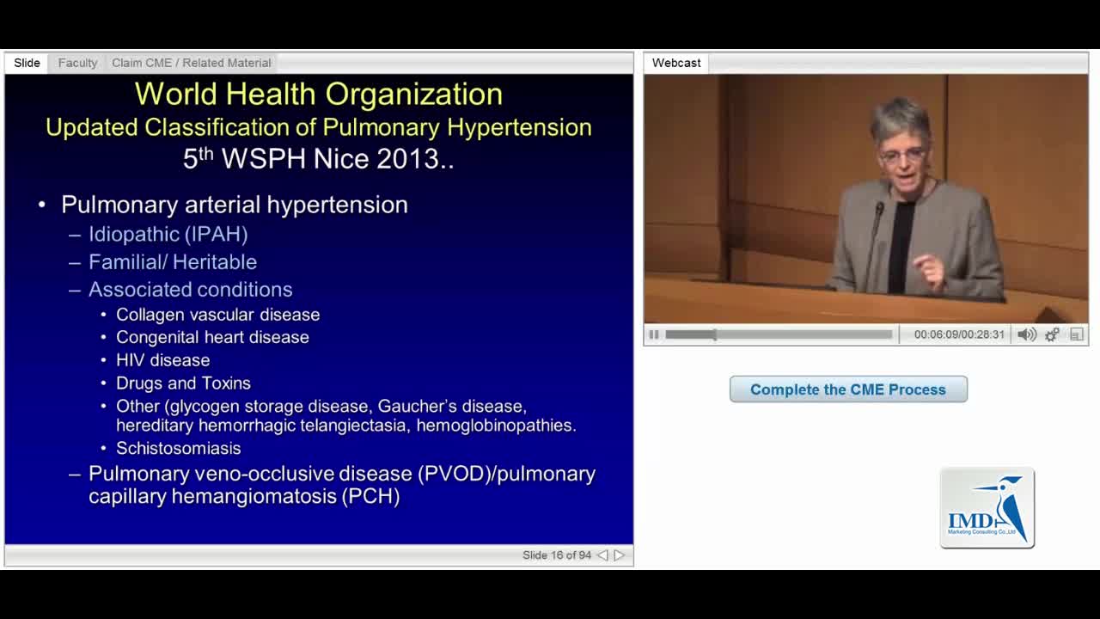Select the Webcast tab
Viewport: 1100px width, 619px height.
coord(676,63)
